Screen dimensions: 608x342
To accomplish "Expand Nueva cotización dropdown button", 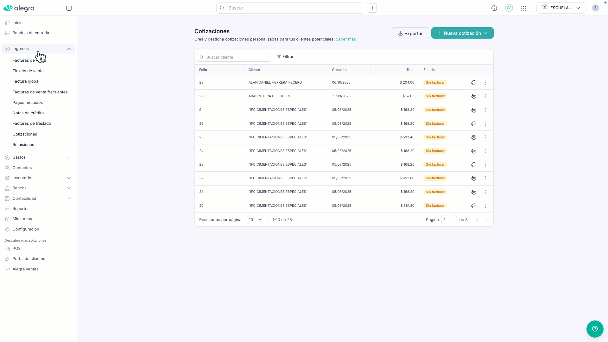I will tap(485, 33).
